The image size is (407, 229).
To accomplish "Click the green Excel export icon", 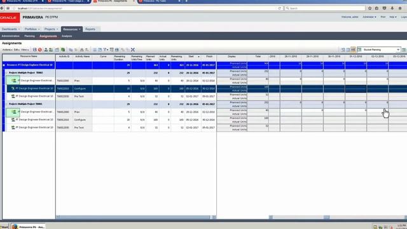I will pyautogui.click(x=63, y=50).
